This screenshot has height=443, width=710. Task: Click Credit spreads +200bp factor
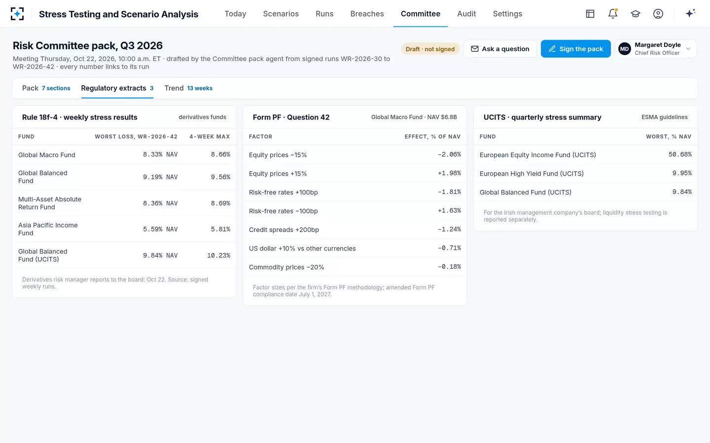[284, 229]
